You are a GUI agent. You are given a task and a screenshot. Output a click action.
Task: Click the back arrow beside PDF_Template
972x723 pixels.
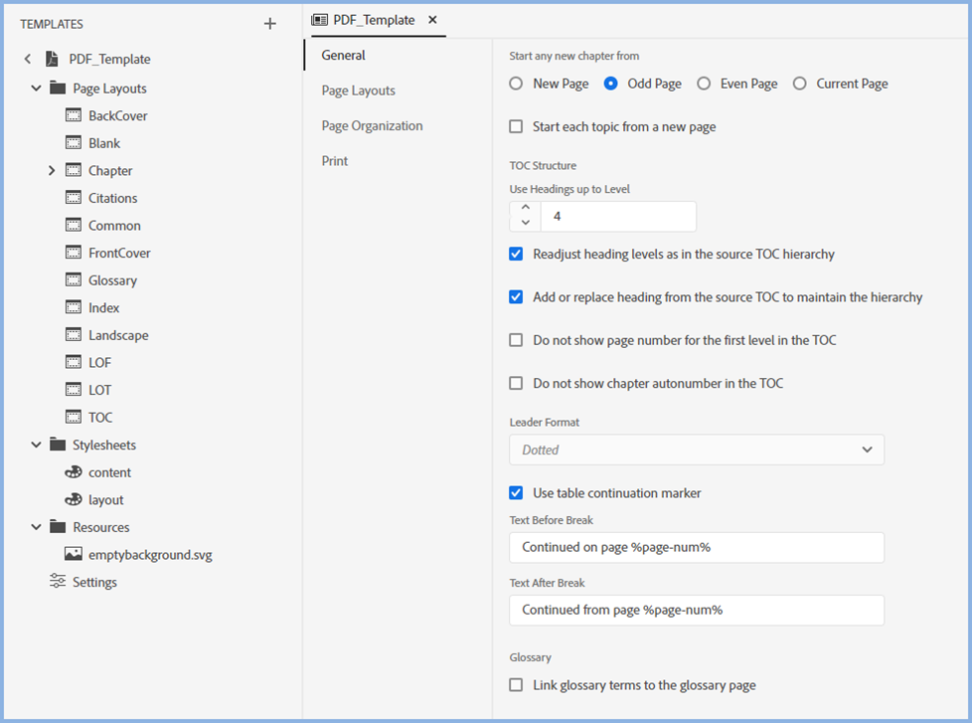tap(28, 60)
